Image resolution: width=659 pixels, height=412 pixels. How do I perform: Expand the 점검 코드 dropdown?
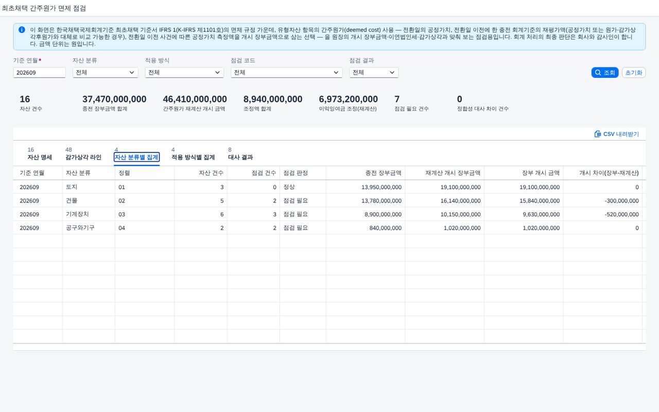pyautogui.click(x=286, y=73)
